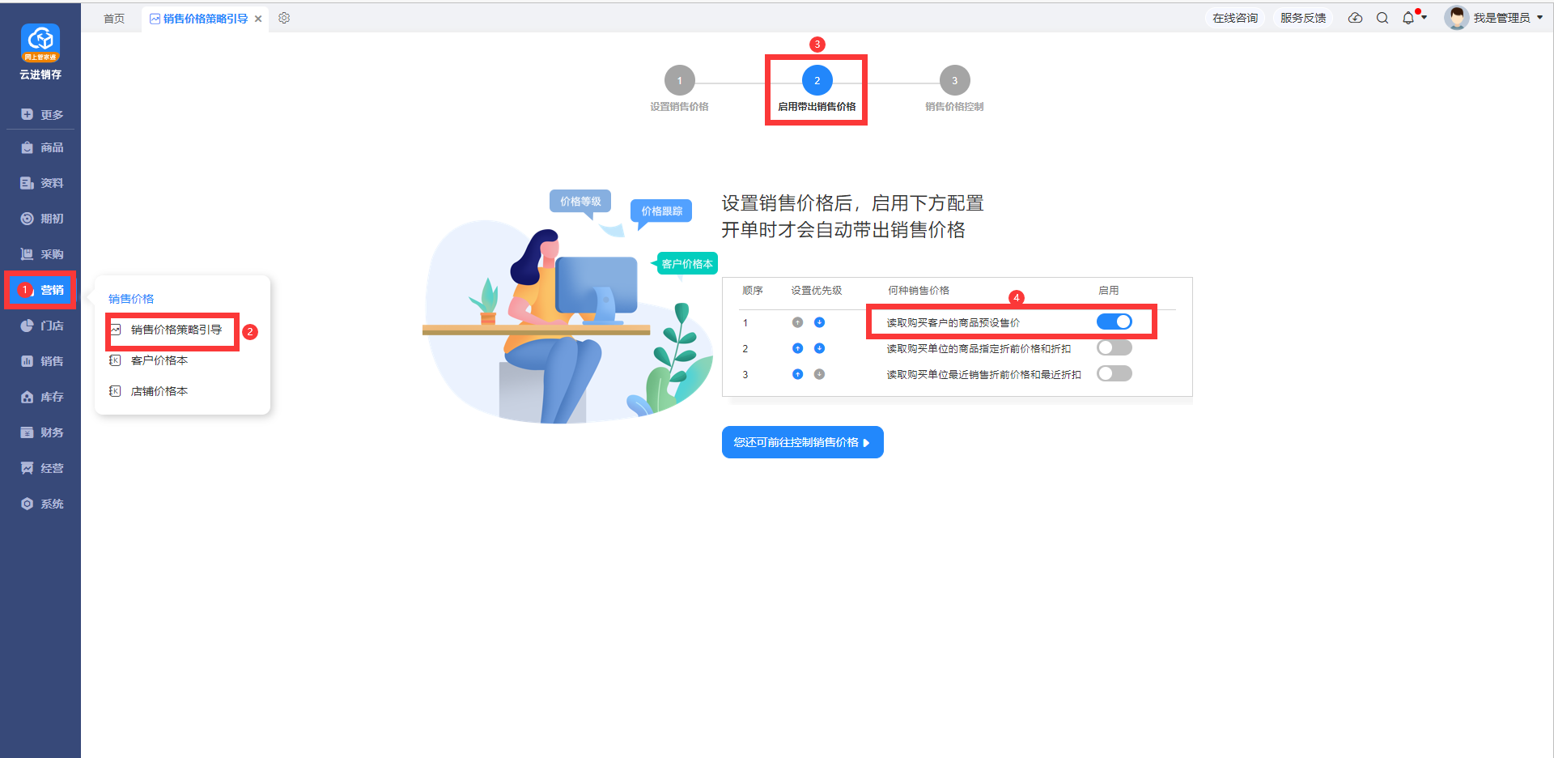
Task: Move row 1 priority down arrow
Action: pos(819,322)
